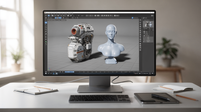Open the Help menu in the menu bar

(x=72, y=14)
